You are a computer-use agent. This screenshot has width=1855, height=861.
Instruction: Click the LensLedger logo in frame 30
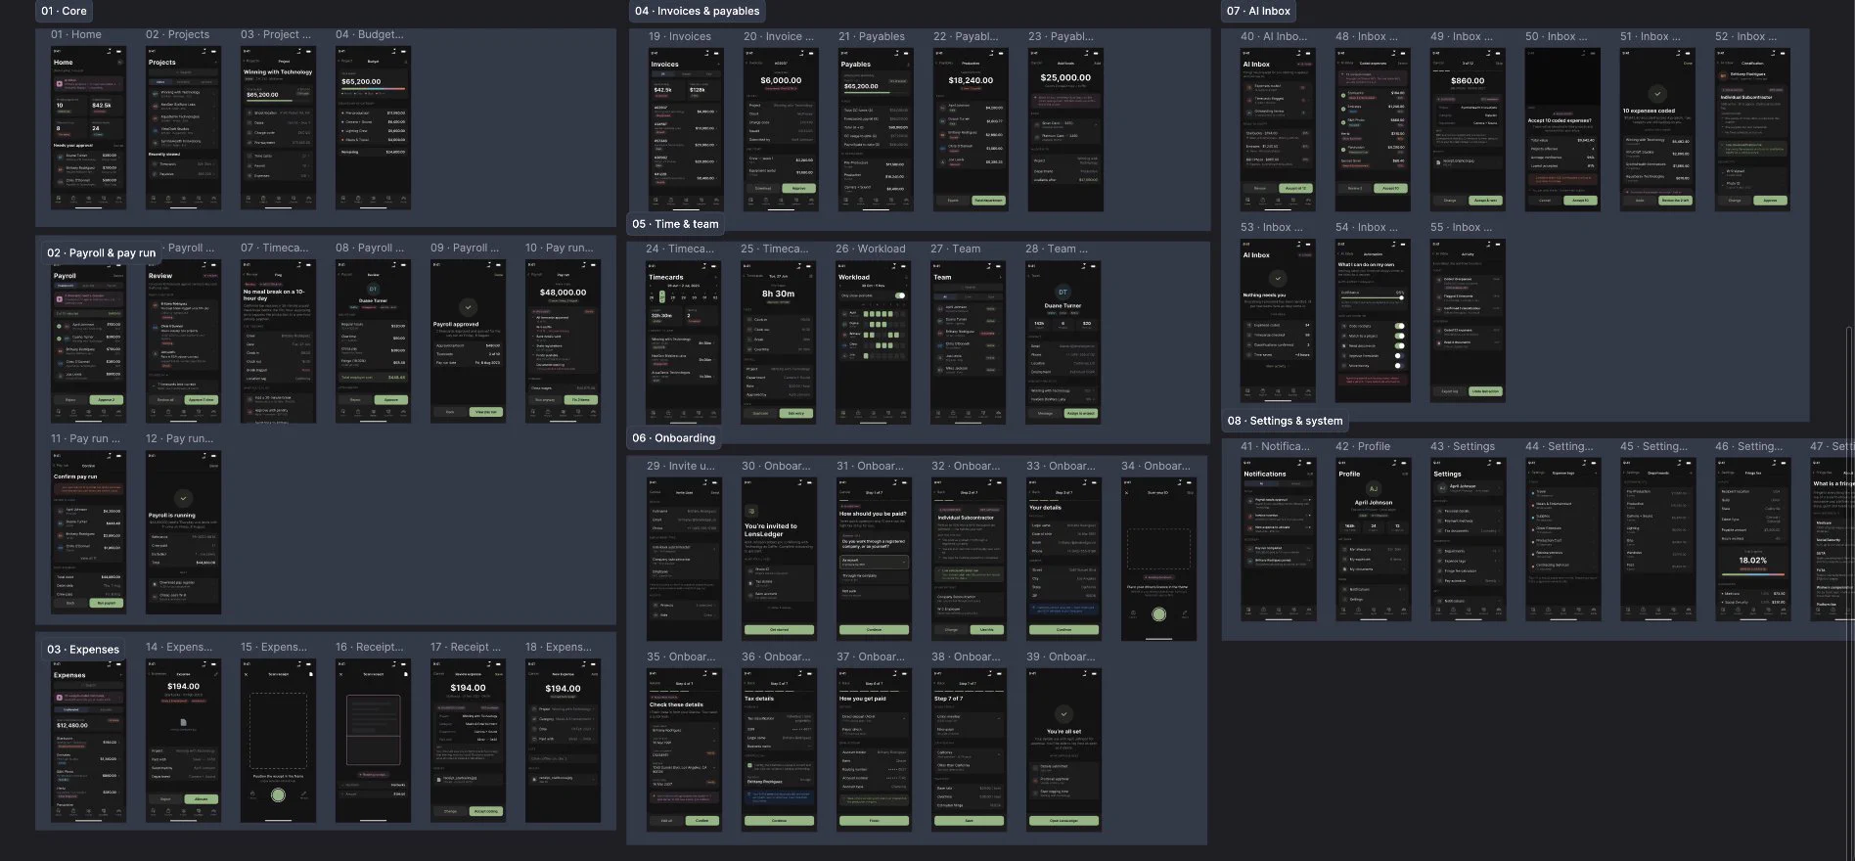750,512
